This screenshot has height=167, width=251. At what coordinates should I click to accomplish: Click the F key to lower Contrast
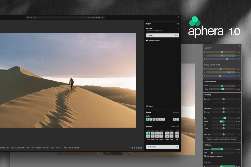point(161,136)
